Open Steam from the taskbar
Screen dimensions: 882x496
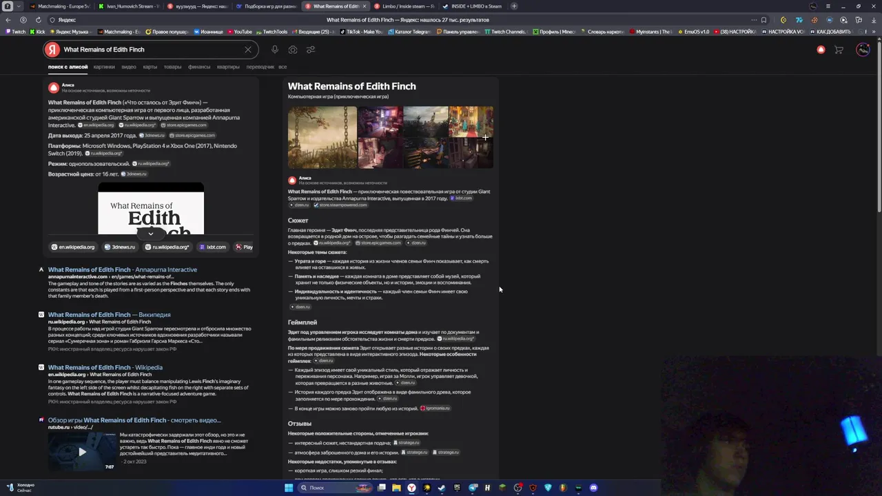click(442, 488)
